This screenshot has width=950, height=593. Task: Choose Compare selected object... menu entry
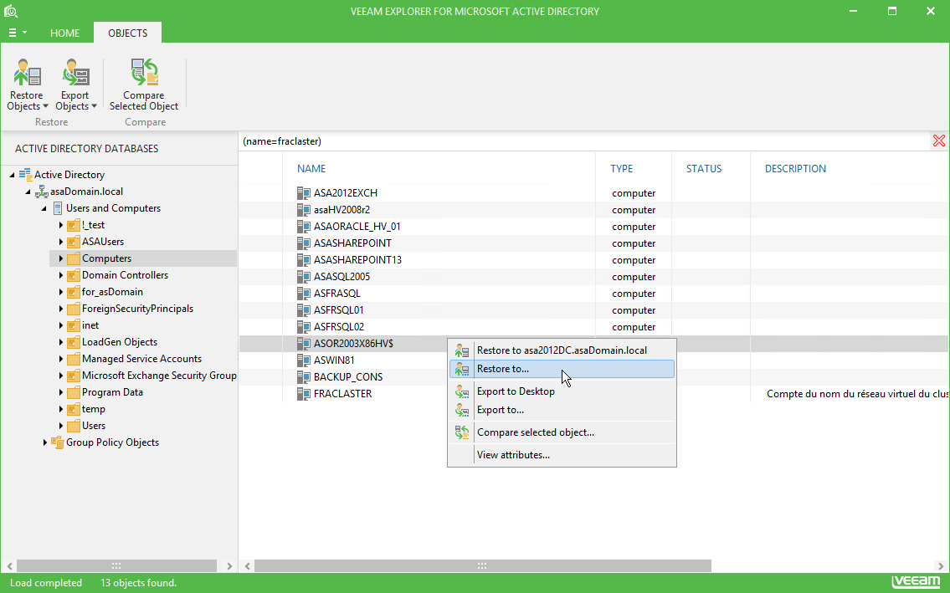coord(562,432)
